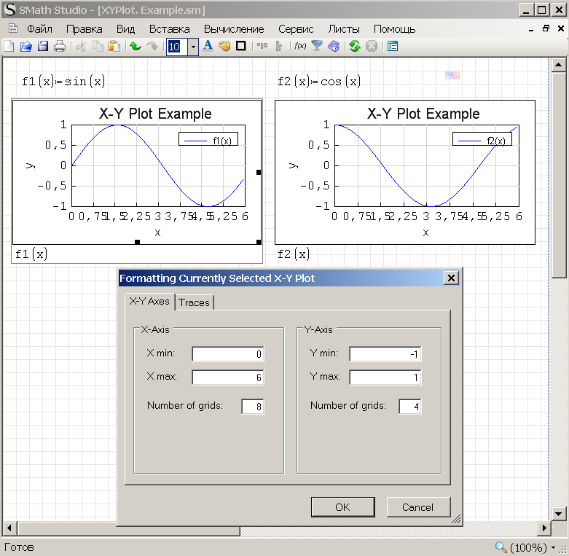Click the New document icon
This screenshot has height=556, width=569.
(9, 47)
